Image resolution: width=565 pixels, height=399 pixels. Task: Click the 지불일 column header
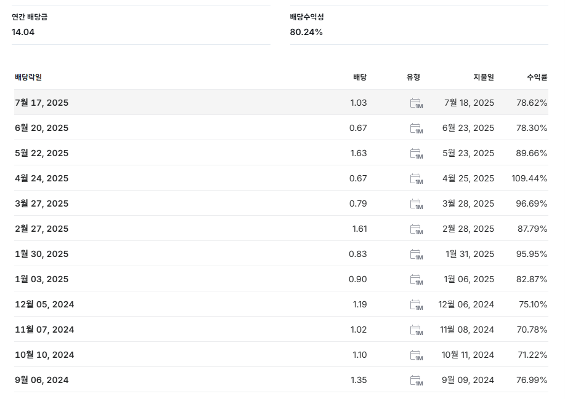click(484, 77)
